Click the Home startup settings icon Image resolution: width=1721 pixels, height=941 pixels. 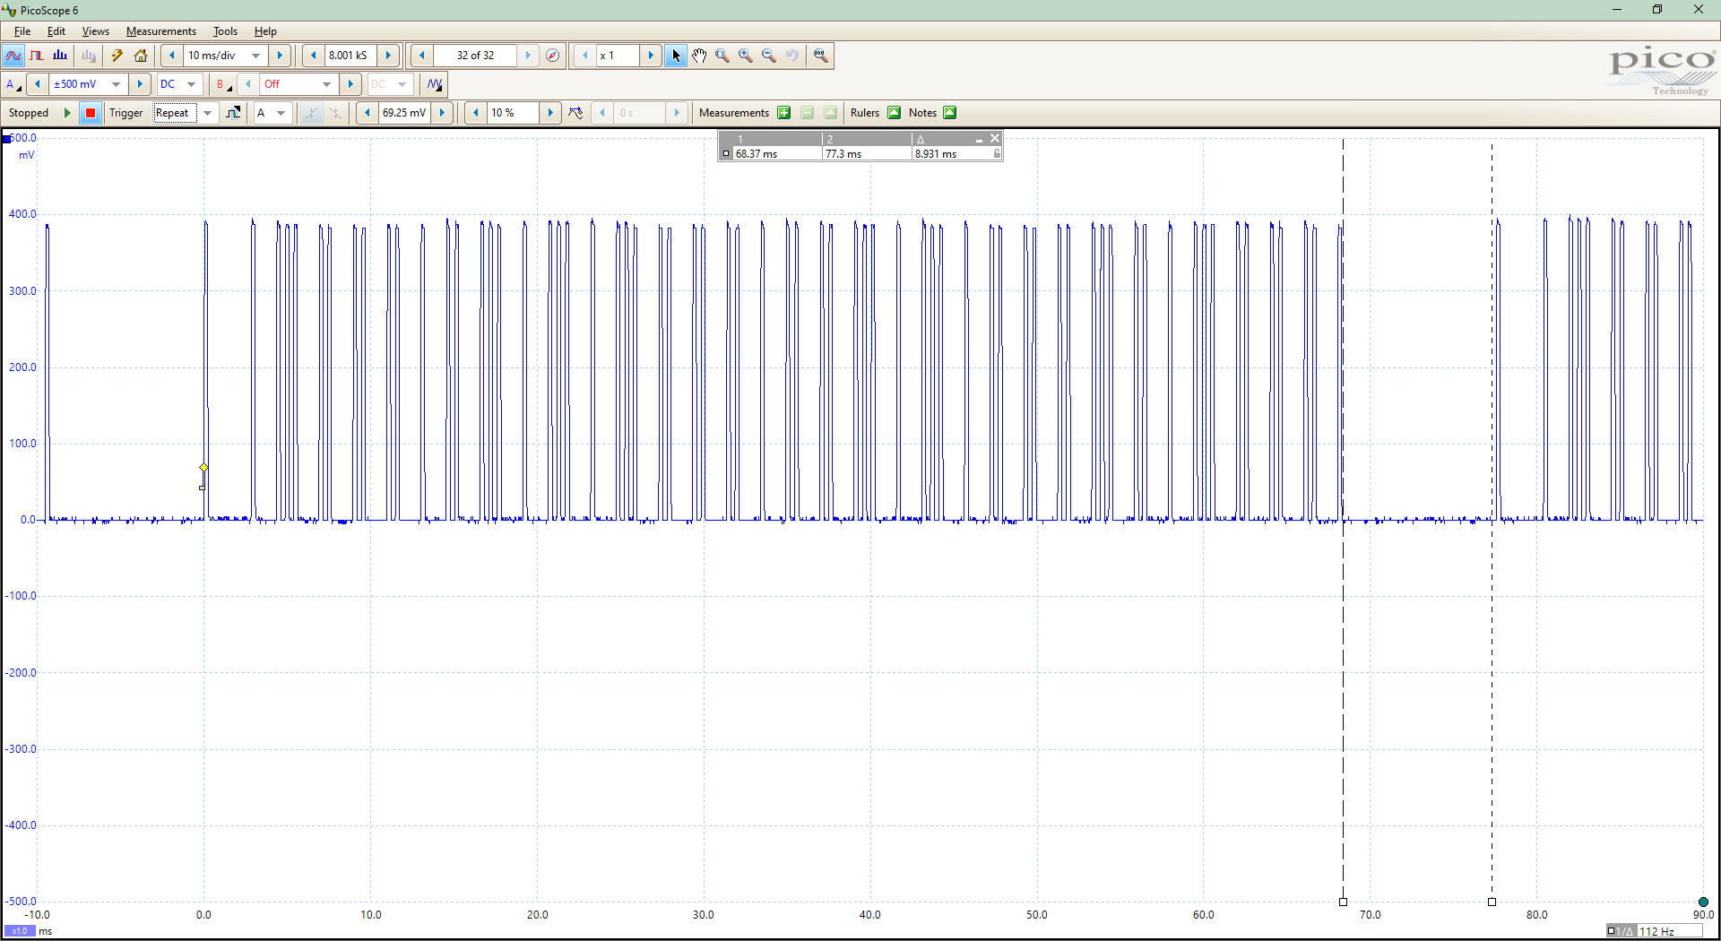pos(141,56)
